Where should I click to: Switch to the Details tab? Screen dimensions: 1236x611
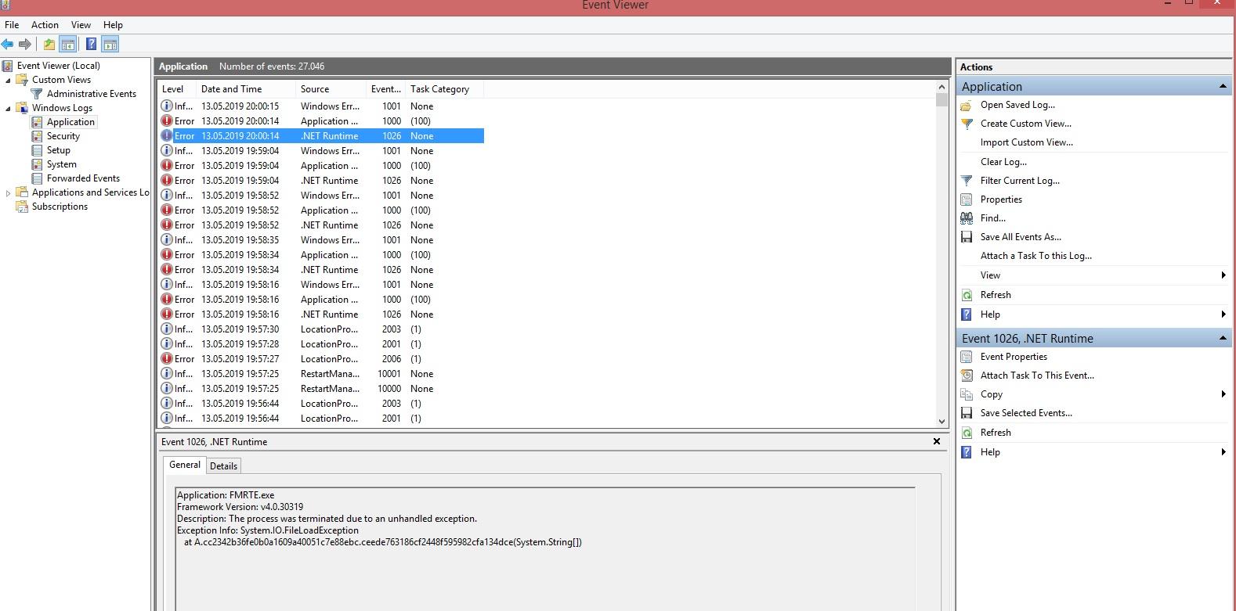223,466
